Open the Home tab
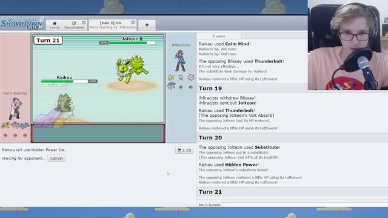 coord(55,25)
